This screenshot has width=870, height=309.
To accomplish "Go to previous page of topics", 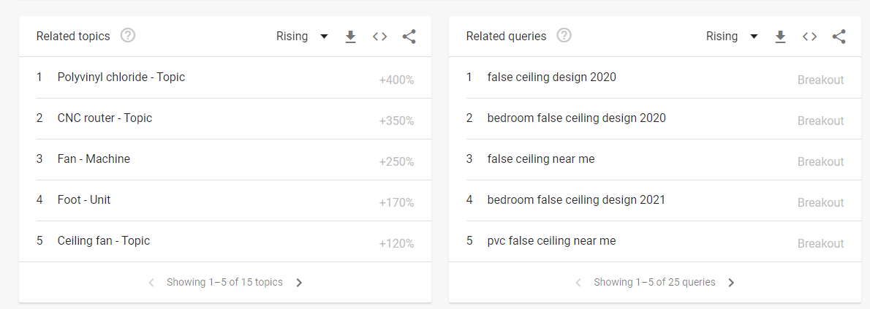I will [x=151, y=283].
